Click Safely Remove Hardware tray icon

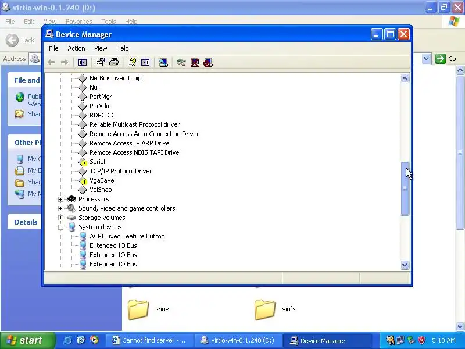tap(411, 340)
